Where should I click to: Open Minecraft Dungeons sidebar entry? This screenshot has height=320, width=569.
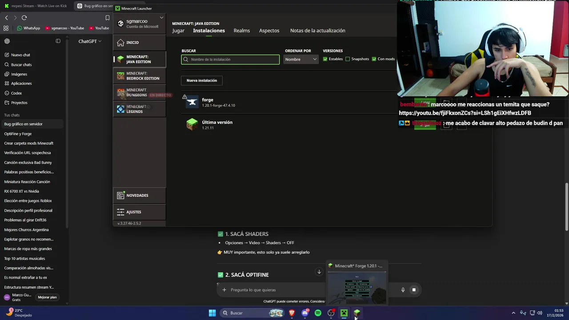pyautogui.click(x=140, y=92)
